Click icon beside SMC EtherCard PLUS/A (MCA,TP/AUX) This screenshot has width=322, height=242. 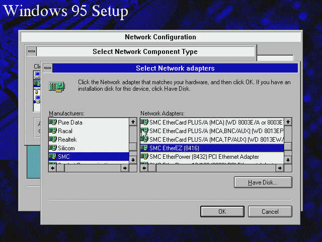(144, 139)
